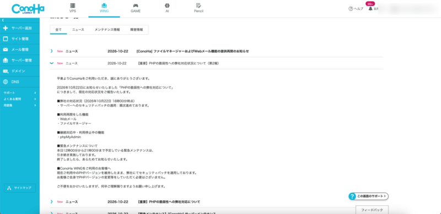This screenshot has width=441, height=214.
Task: Expand the ファイルマネージャーおよびWebメール news row
Action: click(51, 51)
